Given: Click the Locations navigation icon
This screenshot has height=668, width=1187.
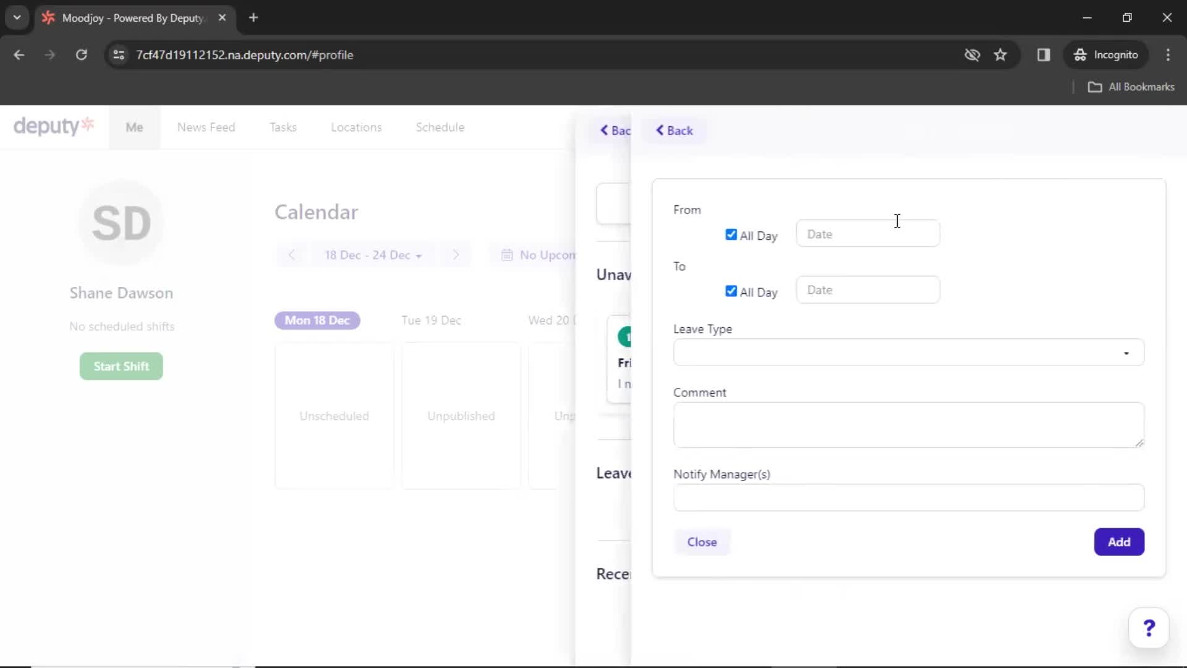Looking at the screenshot, I should (356, 127).
